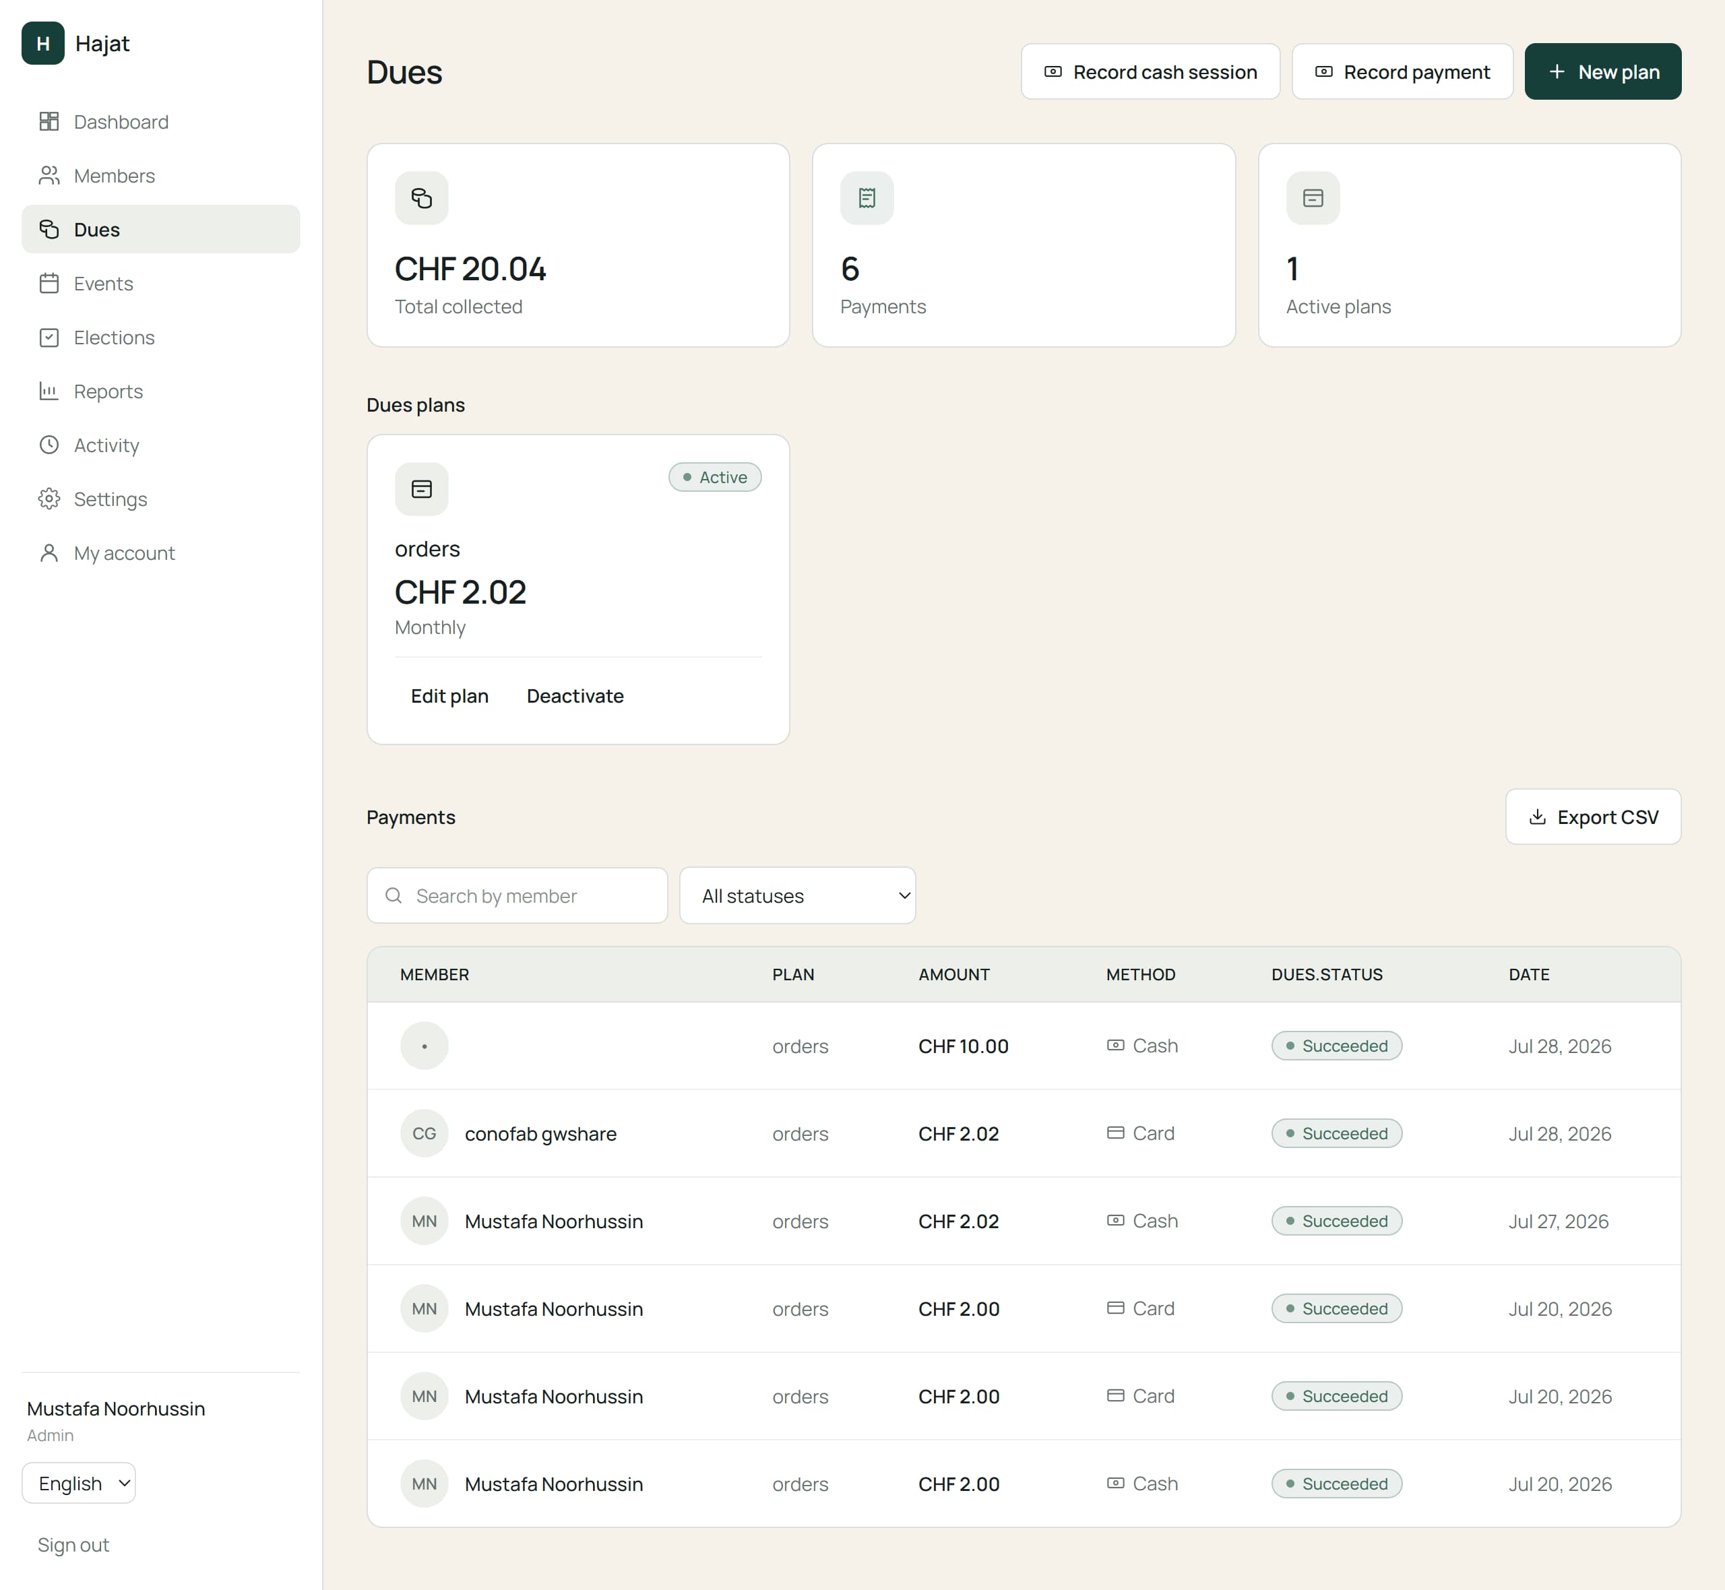Click the AMOUNT column header
This screenshot has height=1590, width=1725.
point(954,975)
